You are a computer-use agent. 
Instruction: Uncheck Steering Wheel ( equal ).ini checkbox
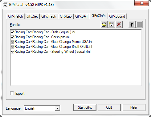12,52
